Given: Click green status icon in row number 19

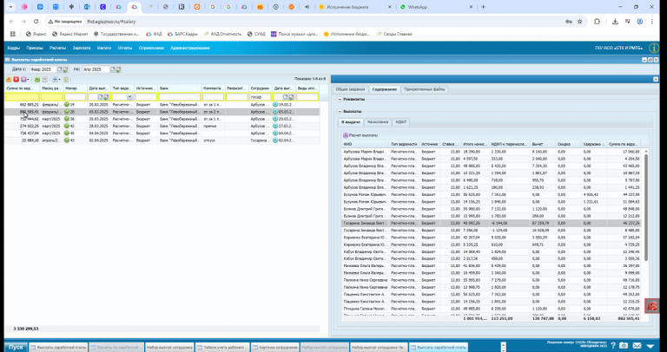Looking at the screenshot, I should pyautogui.click(x=67, y=104).
